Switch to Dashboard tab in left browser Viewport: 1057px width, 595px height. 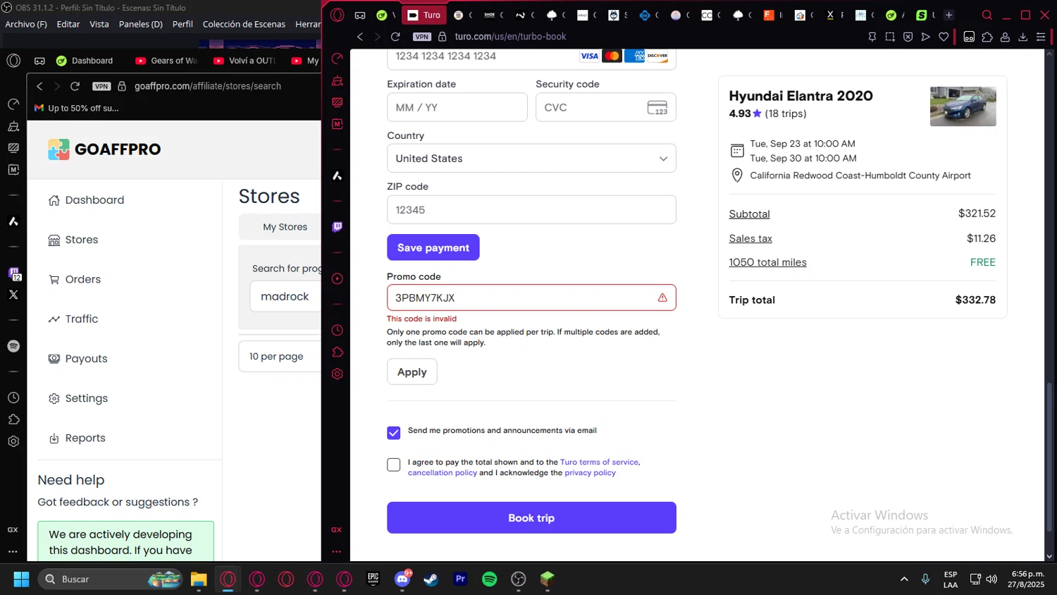85,61
